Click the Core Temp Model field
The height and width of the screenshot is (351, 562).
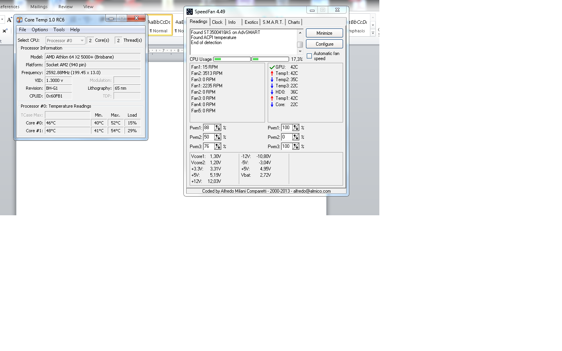tap(93, 57)
